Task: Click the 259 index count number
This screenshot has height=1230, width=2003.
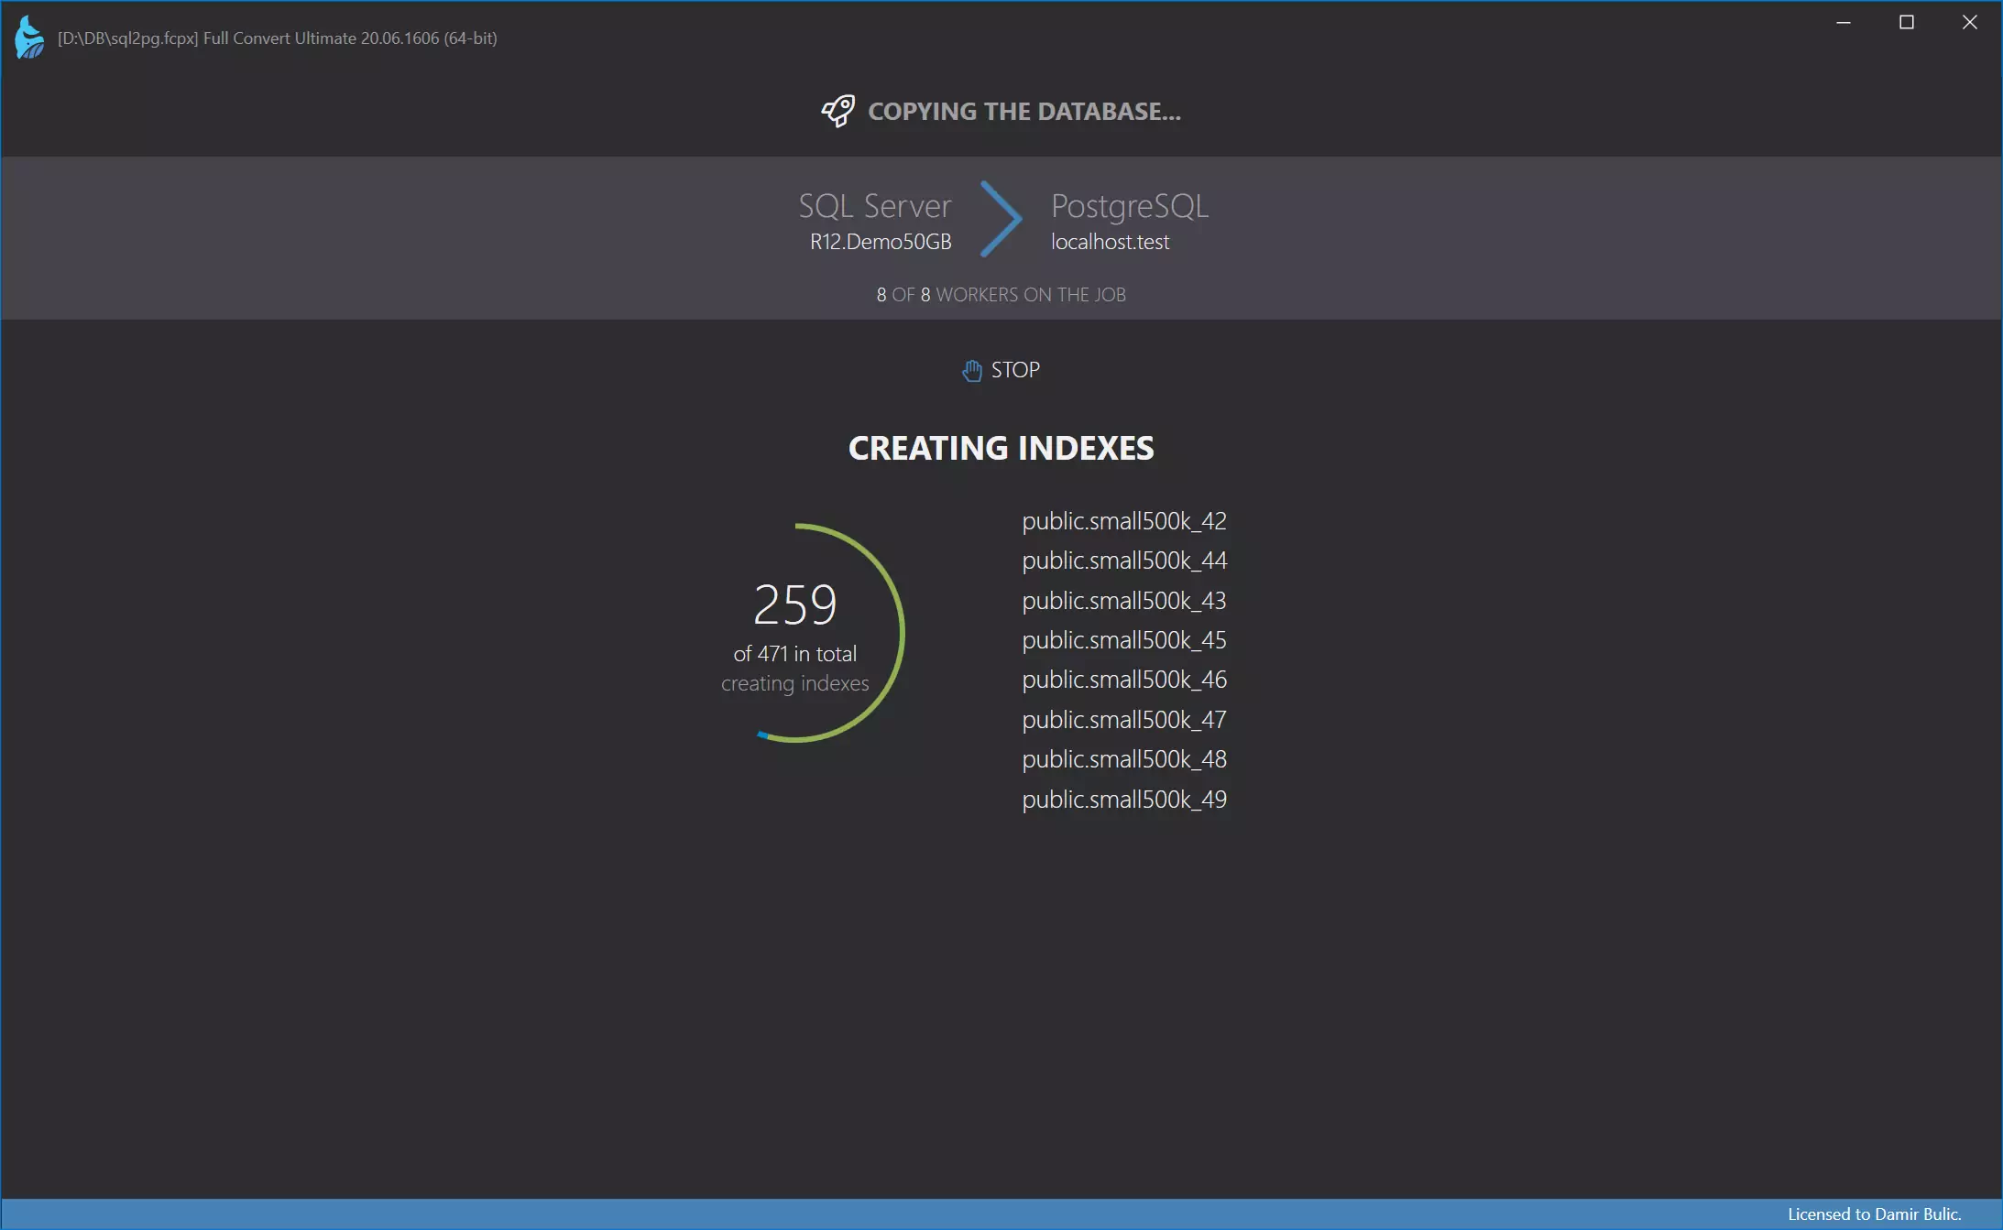Action: click(794, 605)
